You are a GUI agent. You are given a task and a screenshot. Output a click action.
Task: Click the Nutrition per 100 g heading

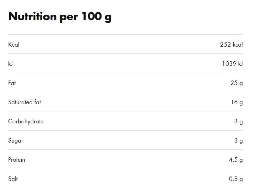(60, 16)
